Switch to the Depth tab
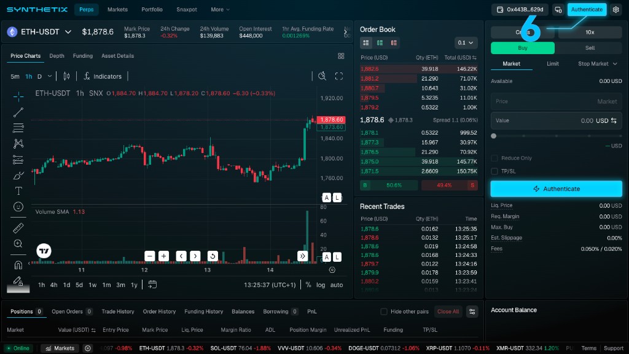The height and width of the screenshot is (354, 629). [x=57, y=56]
